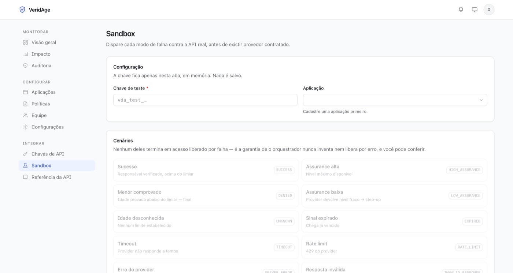Trigger the Idade desconhecida scenario
Viewport: 513px width, 273px height.
[206, 222]
